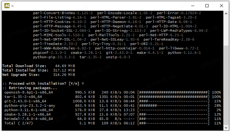Viewport: 230px width, 131px height.
Task: Click unzip-6.0-3 package name
Action: click(118, 57)
